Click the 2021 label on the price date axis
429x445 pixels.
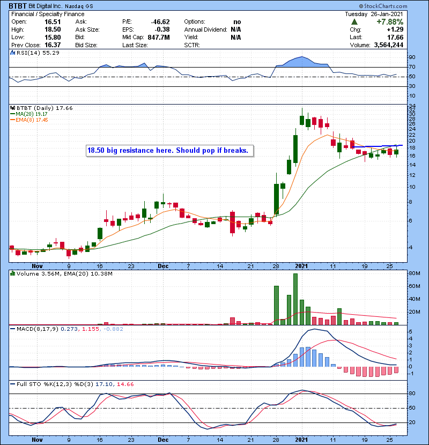pos(301,265)
